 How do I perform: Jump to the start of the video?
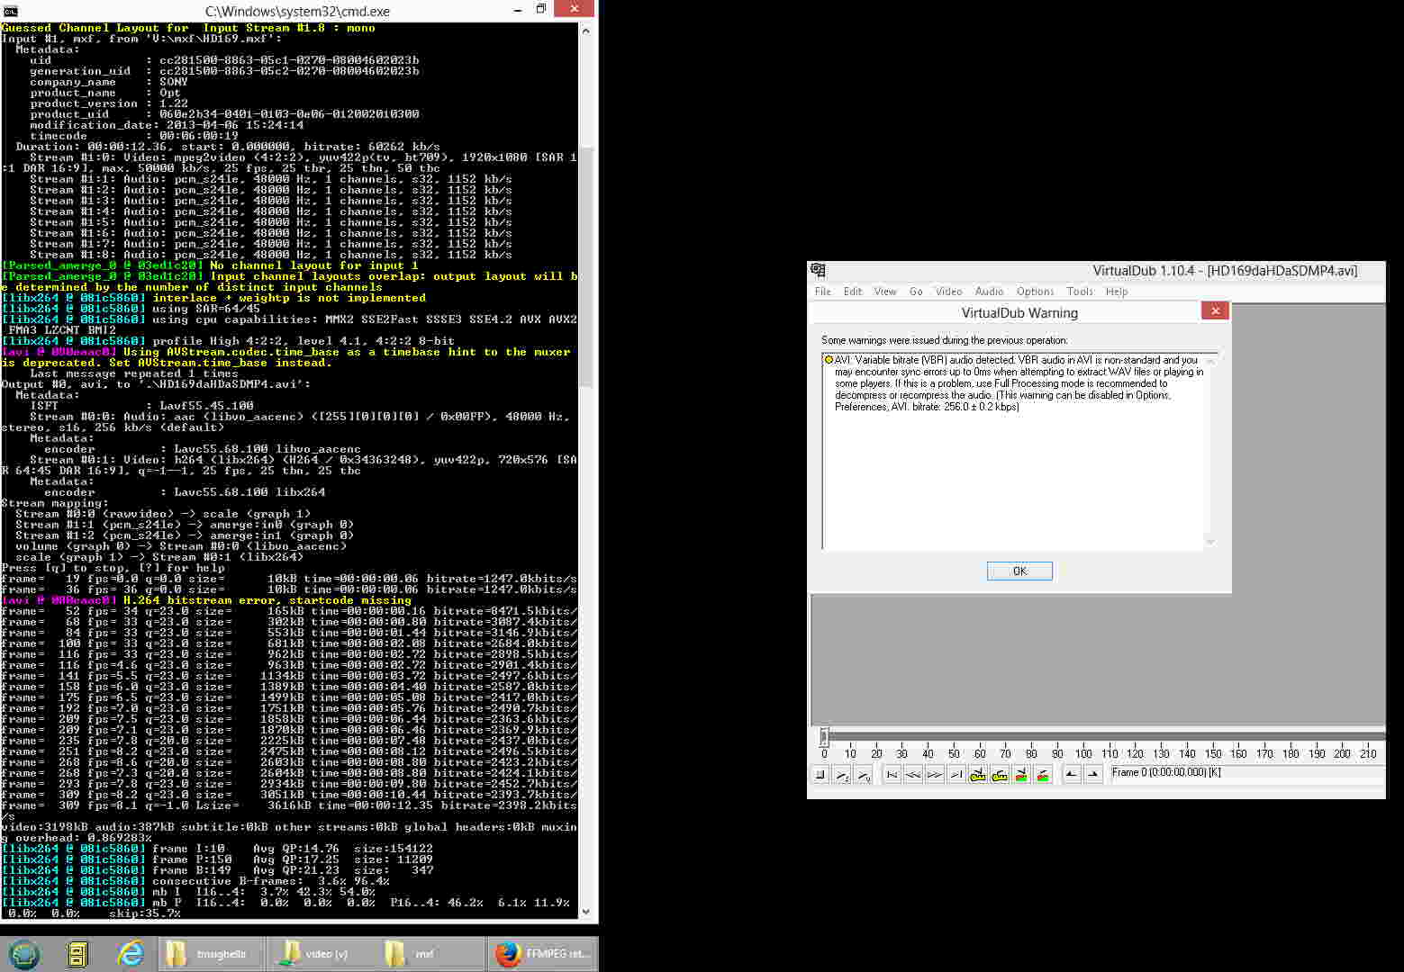[x=892, y=775]
